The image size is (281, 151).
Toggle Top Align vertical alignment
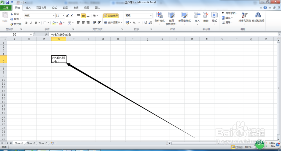click(78, 16)
